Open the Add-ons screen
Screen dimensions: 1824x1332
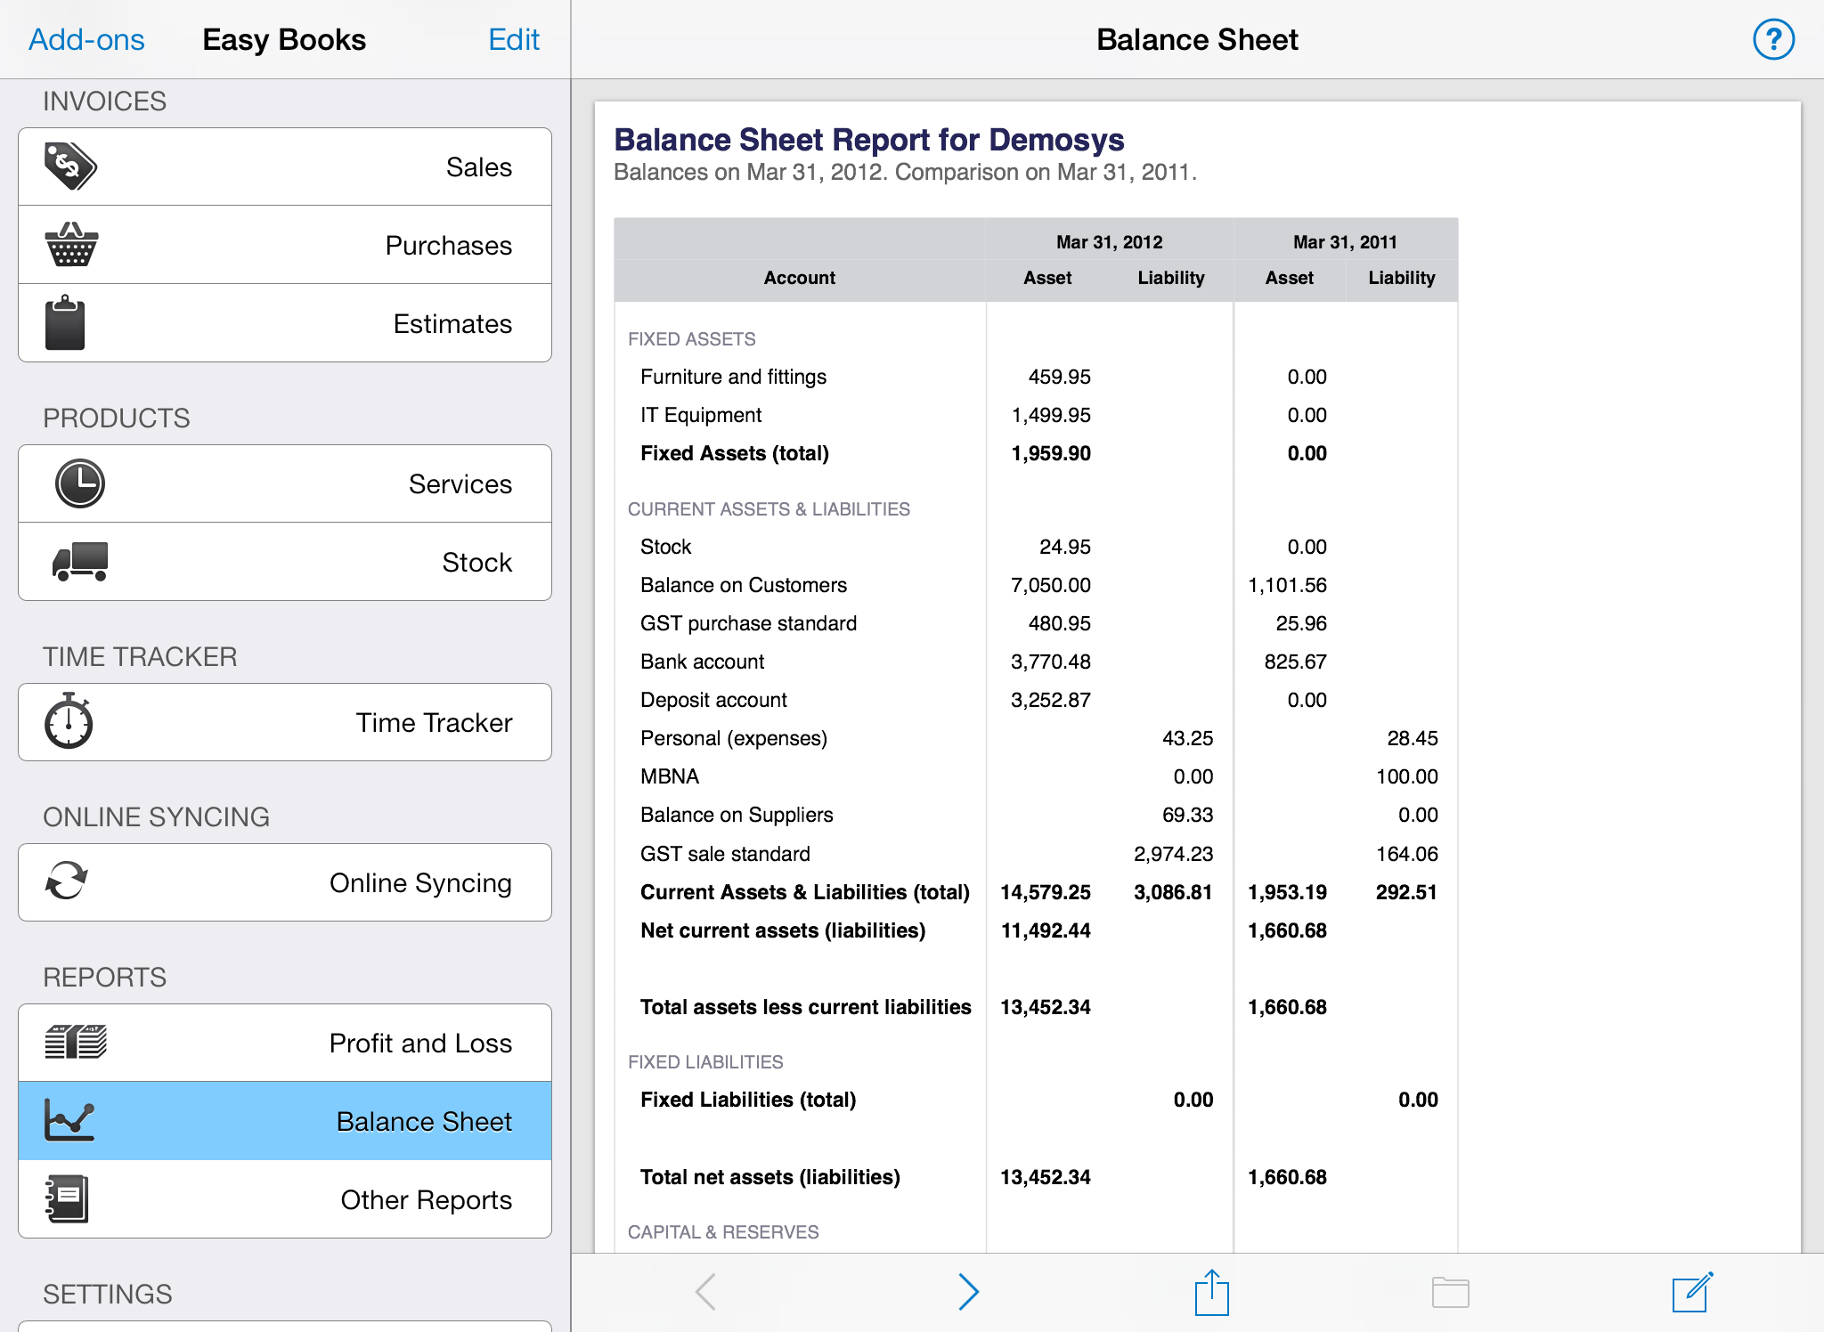[86, 39]
